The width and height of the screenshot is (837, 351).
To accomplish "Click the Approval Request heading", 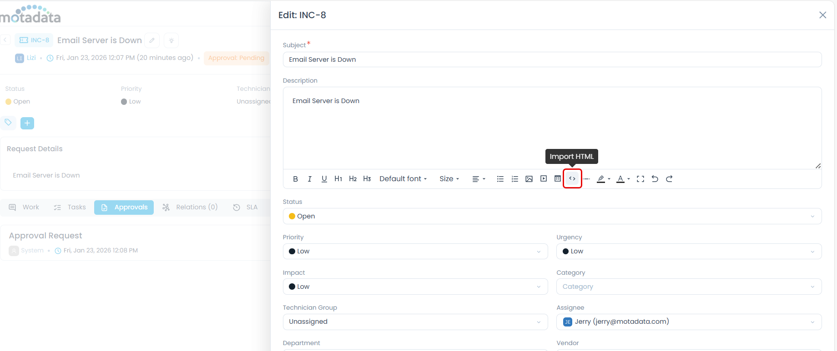I will coord(45,236).
